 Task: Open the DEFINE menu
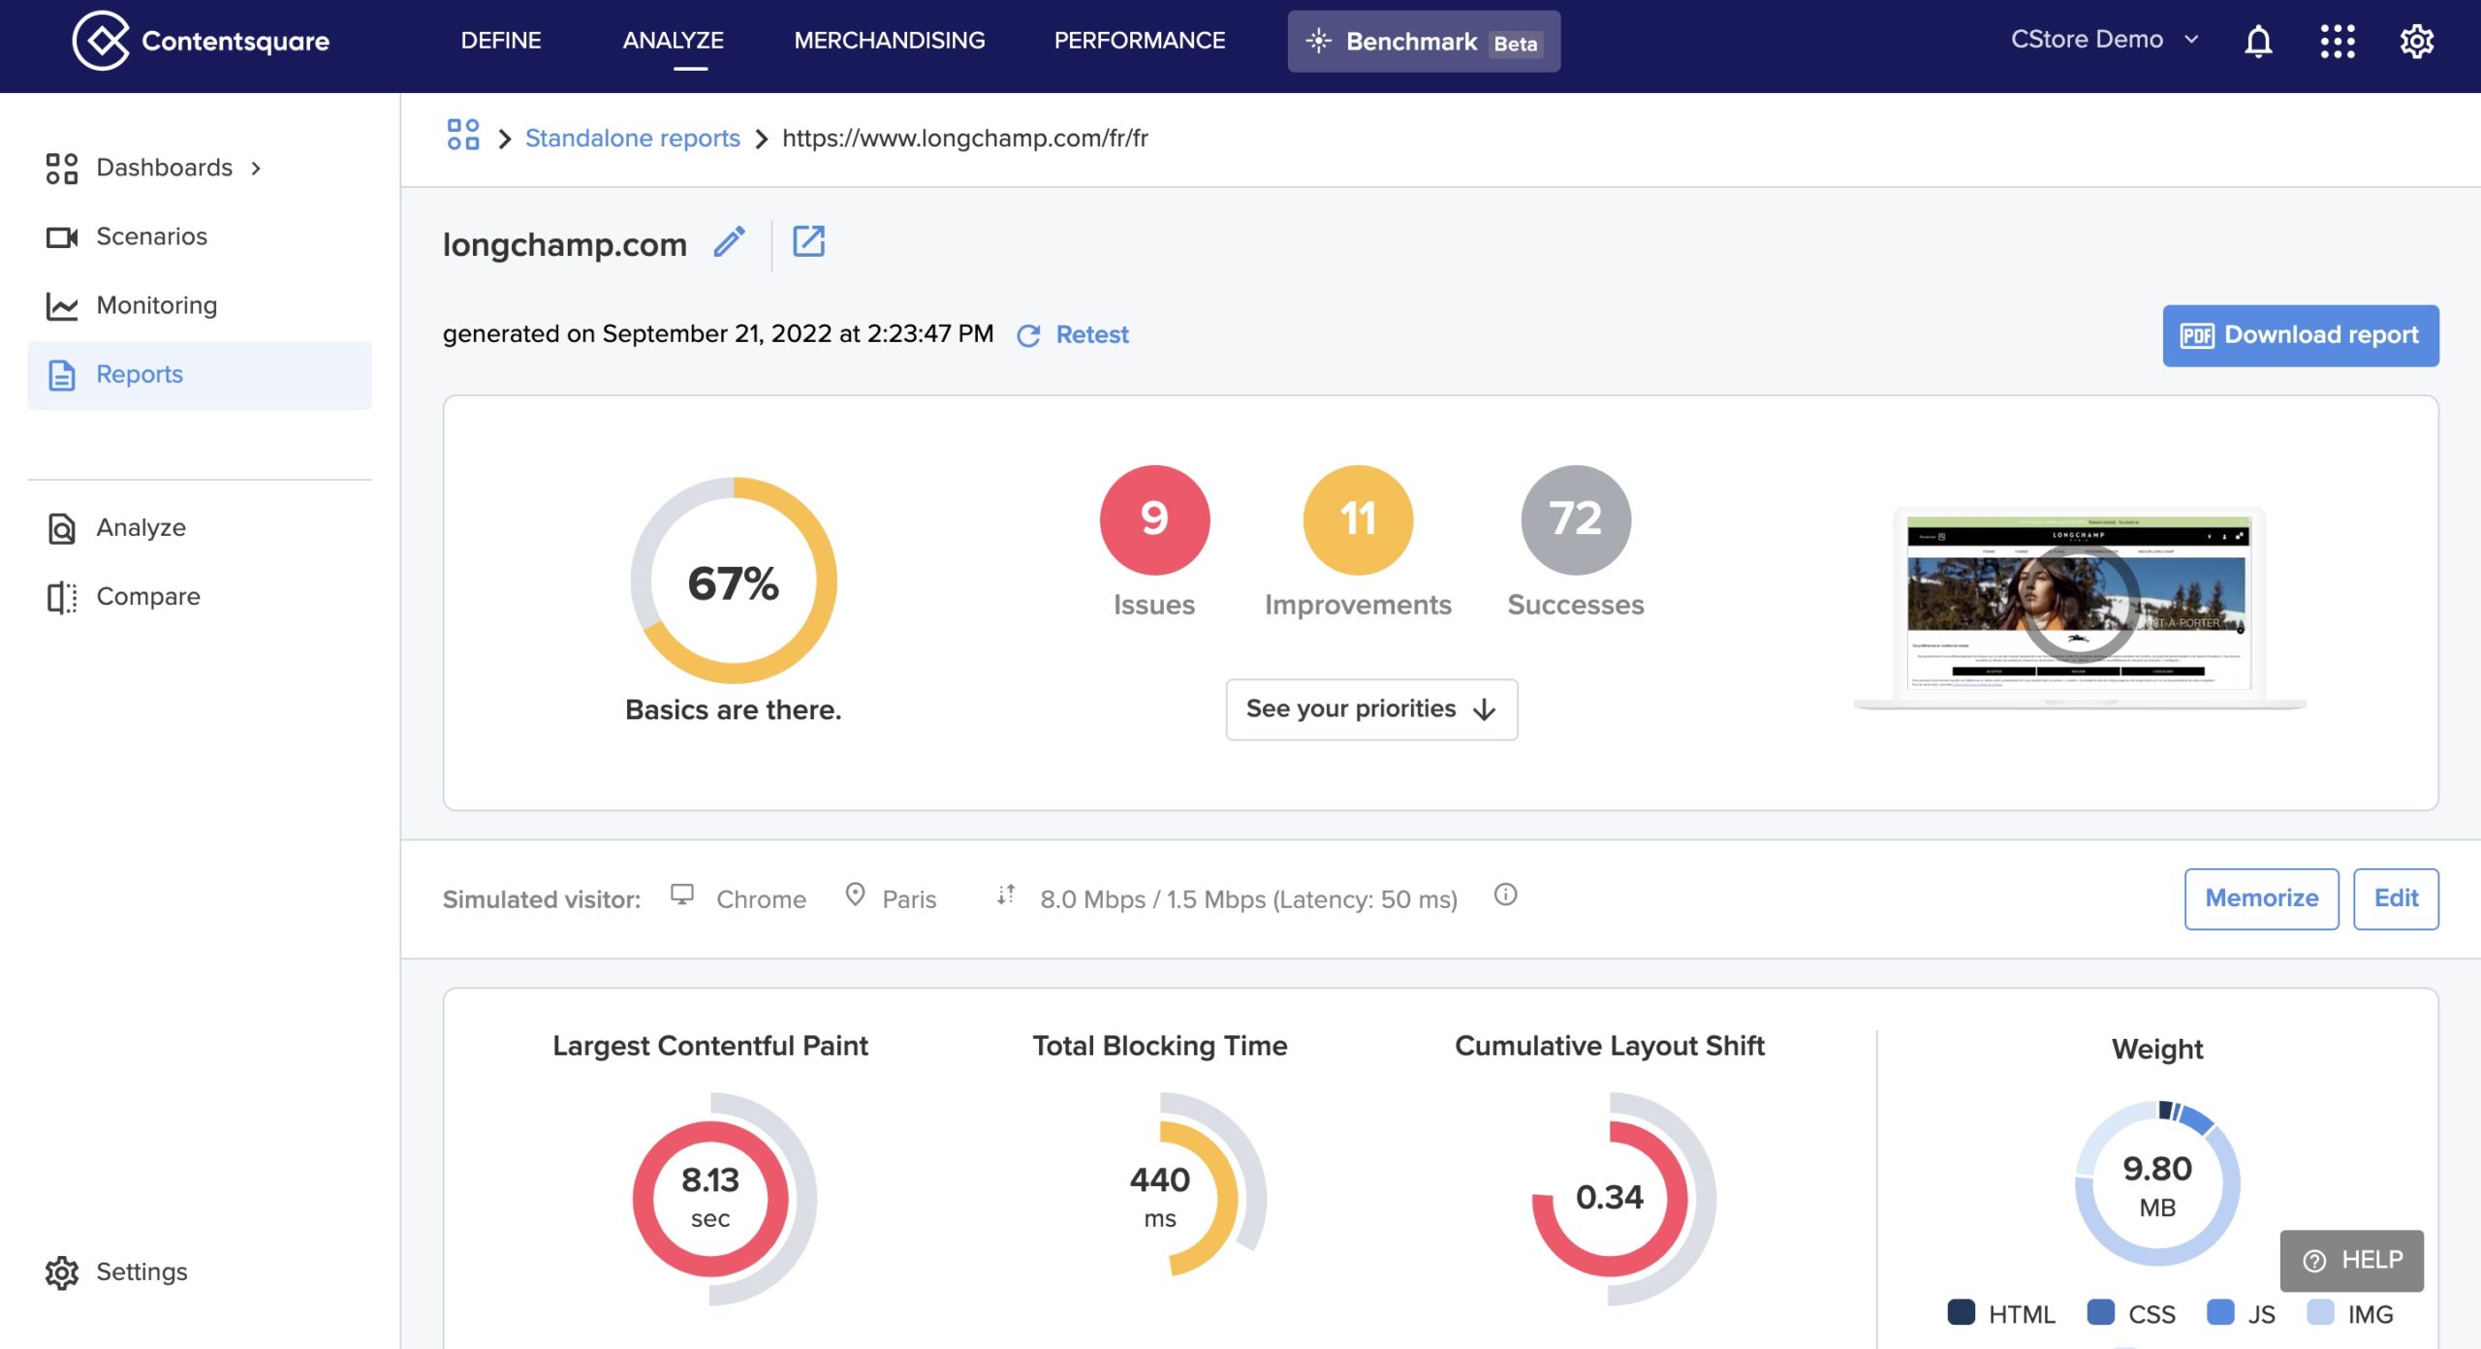[501, 41]
